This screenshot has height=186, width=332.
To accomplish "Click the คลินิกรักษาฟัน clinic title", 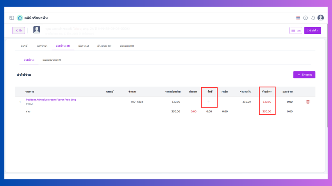I will pyautogui.click(x=36, y=18).
